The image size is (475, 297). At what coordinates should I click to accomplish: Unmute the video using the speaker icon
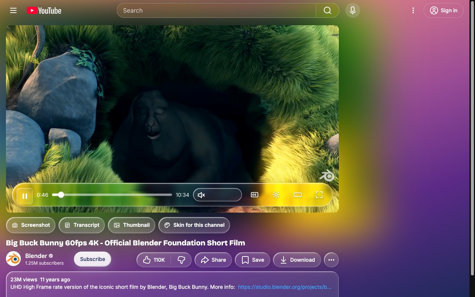201,195
